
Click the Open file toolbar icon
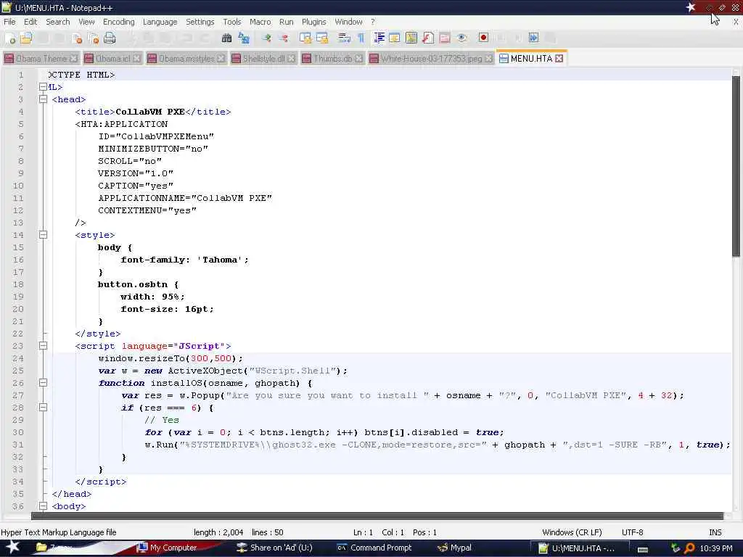[x=26, y=38]
